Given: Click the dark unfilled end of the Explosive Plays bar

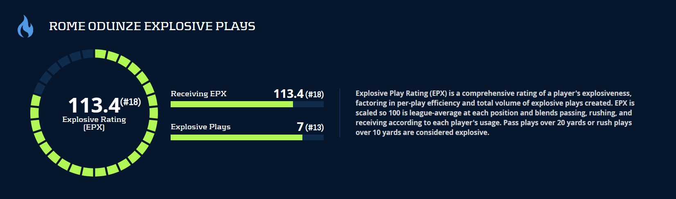Looking at the screenshot, I should tap(313, 137).
